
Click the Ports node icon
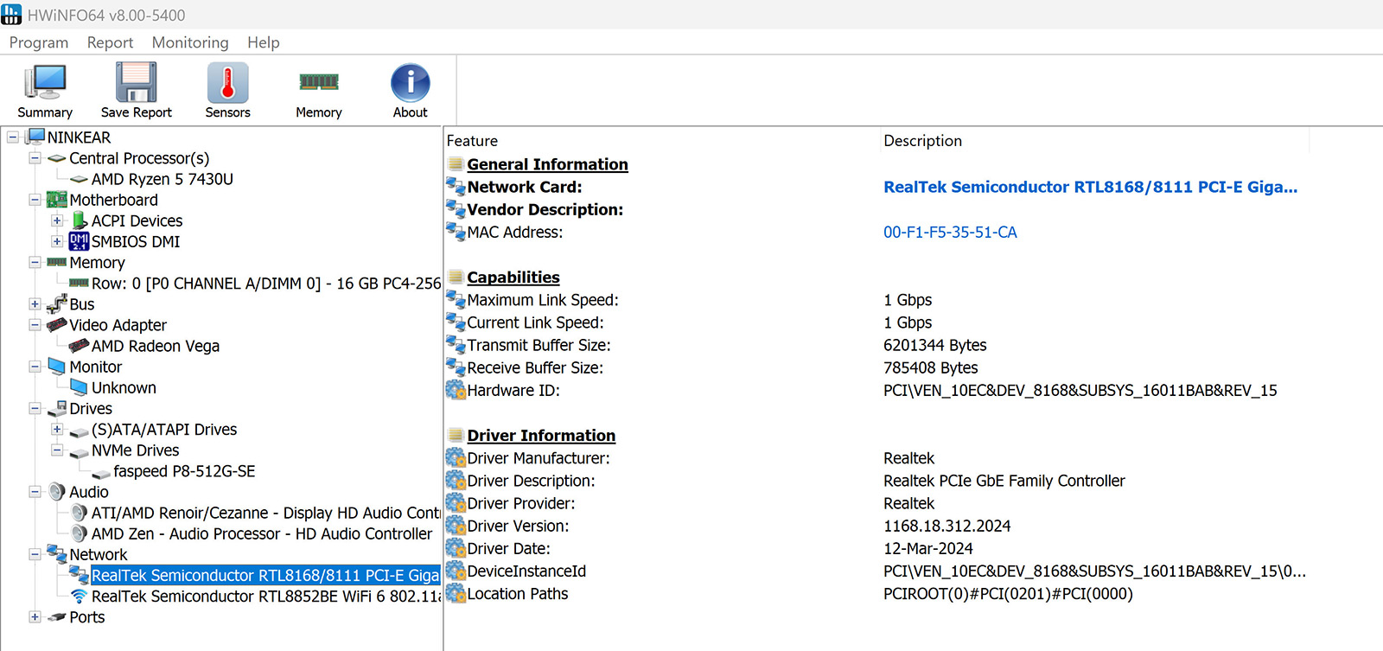click(x=57, y=617)
